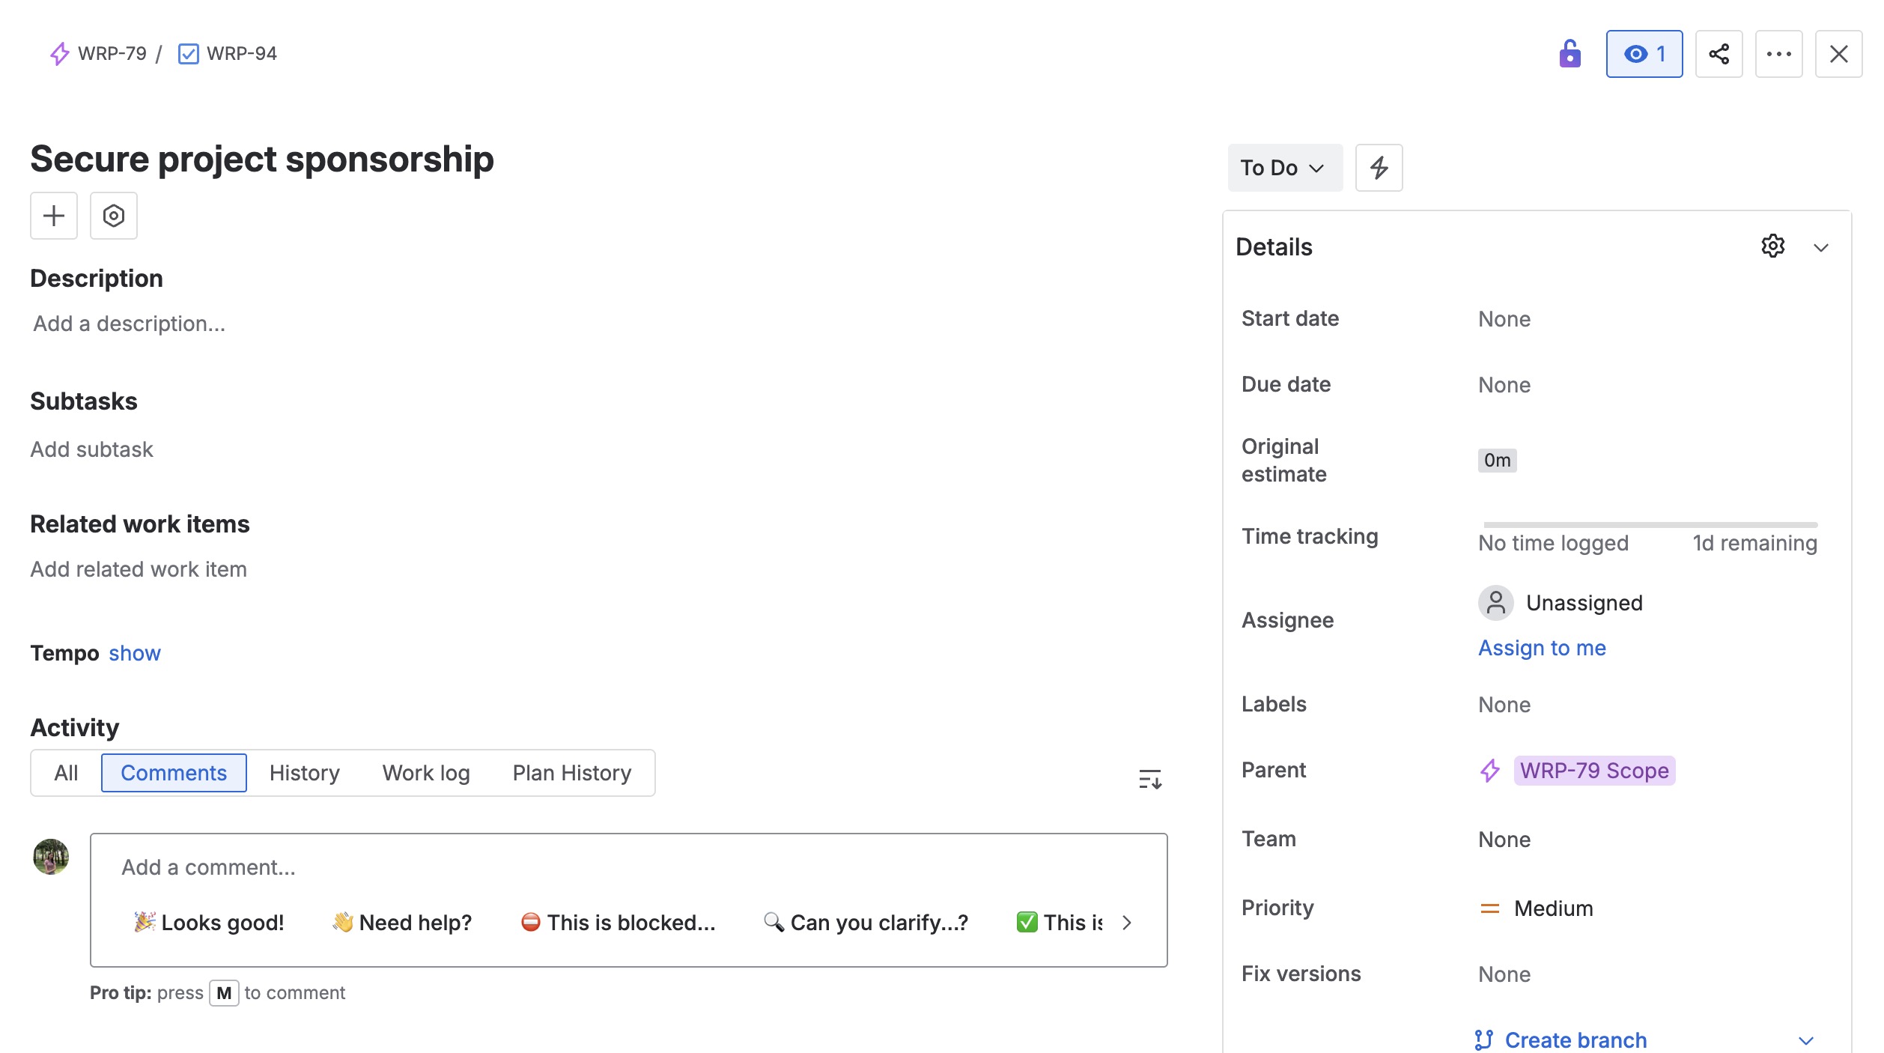Click the unlocked padlock restriction icon
The height and width of the screenshot is (1053, 1884).
coord(1570,54)
